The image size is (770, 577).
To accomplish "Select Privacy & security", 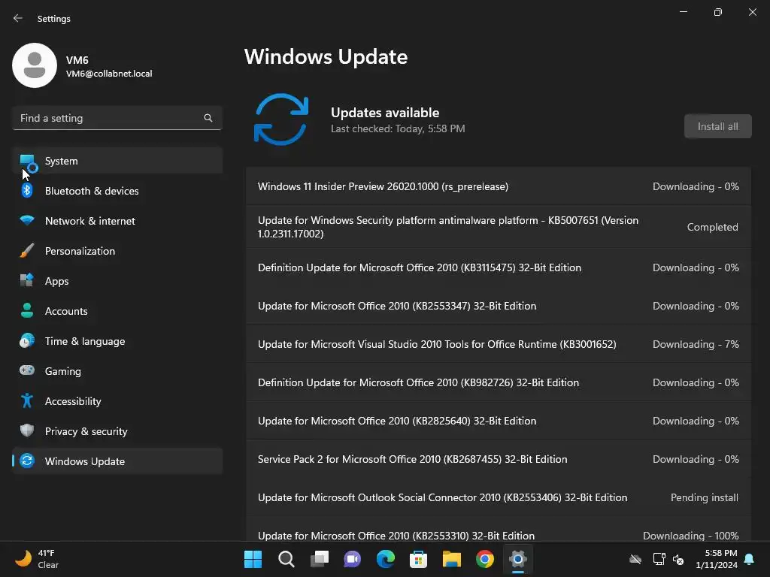I will pyautogui.click(x=117, y=430).
